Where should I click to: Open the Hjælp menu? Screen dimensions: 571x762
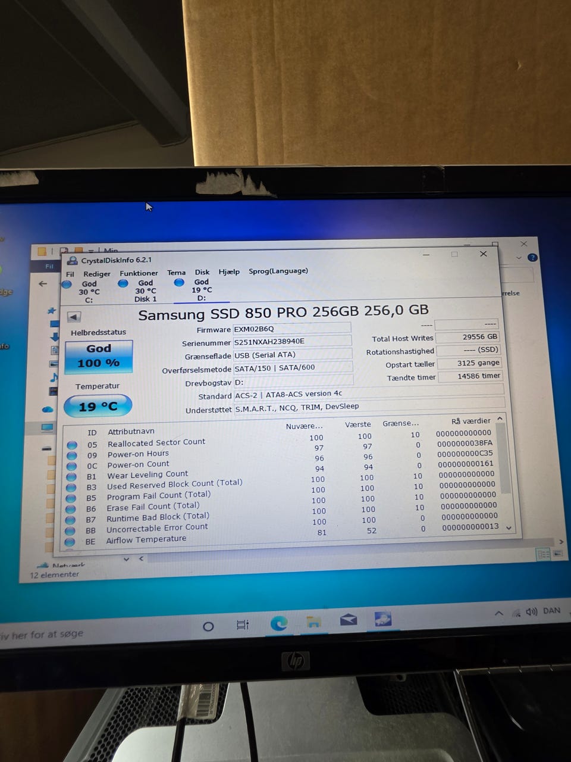229,271
